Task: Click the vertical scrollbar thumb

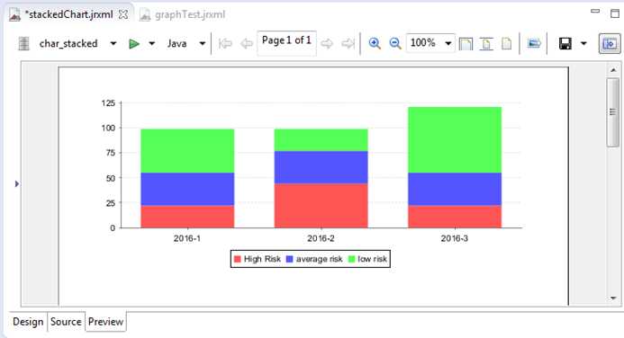Action: pos(613,112)
